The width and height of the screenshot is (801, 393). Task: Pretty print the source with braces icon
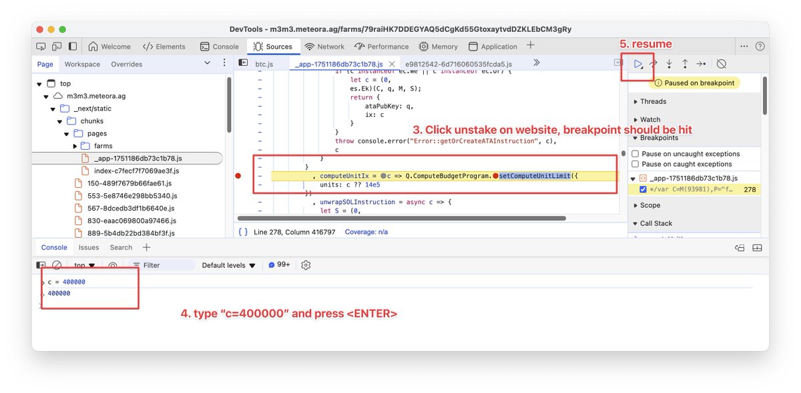pyautogui.click(x=243, y=232)
